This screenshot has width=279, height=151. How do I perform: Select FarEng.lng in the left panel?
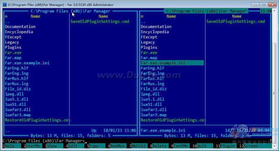coord(16,73)
